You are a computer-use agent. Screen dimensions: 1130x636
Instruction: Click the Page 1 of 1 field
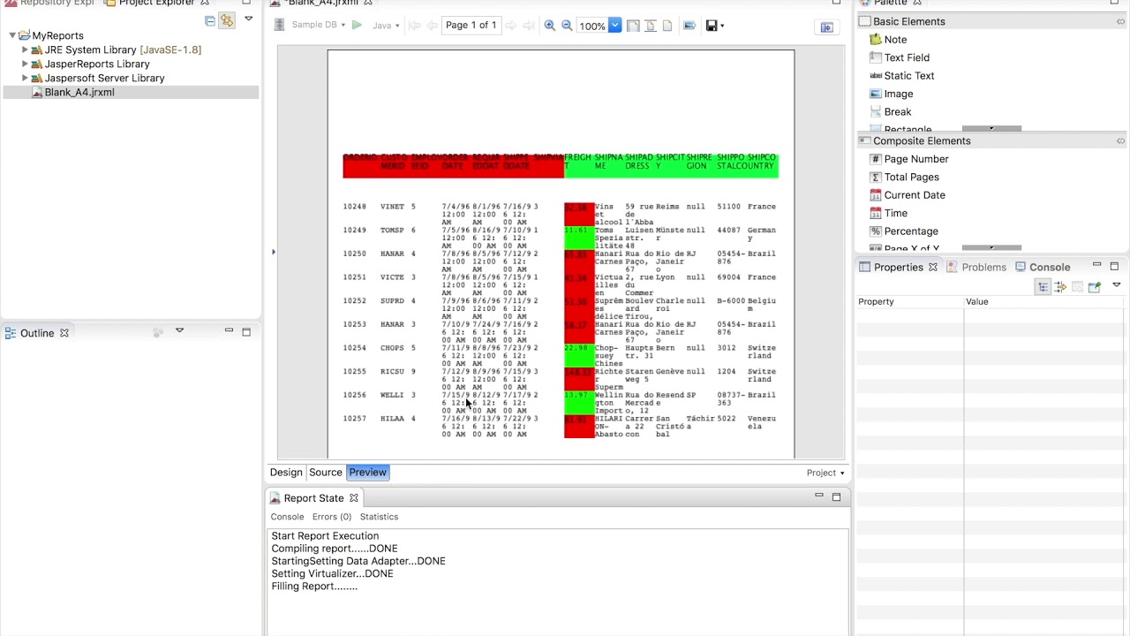[x=471, y=25]
